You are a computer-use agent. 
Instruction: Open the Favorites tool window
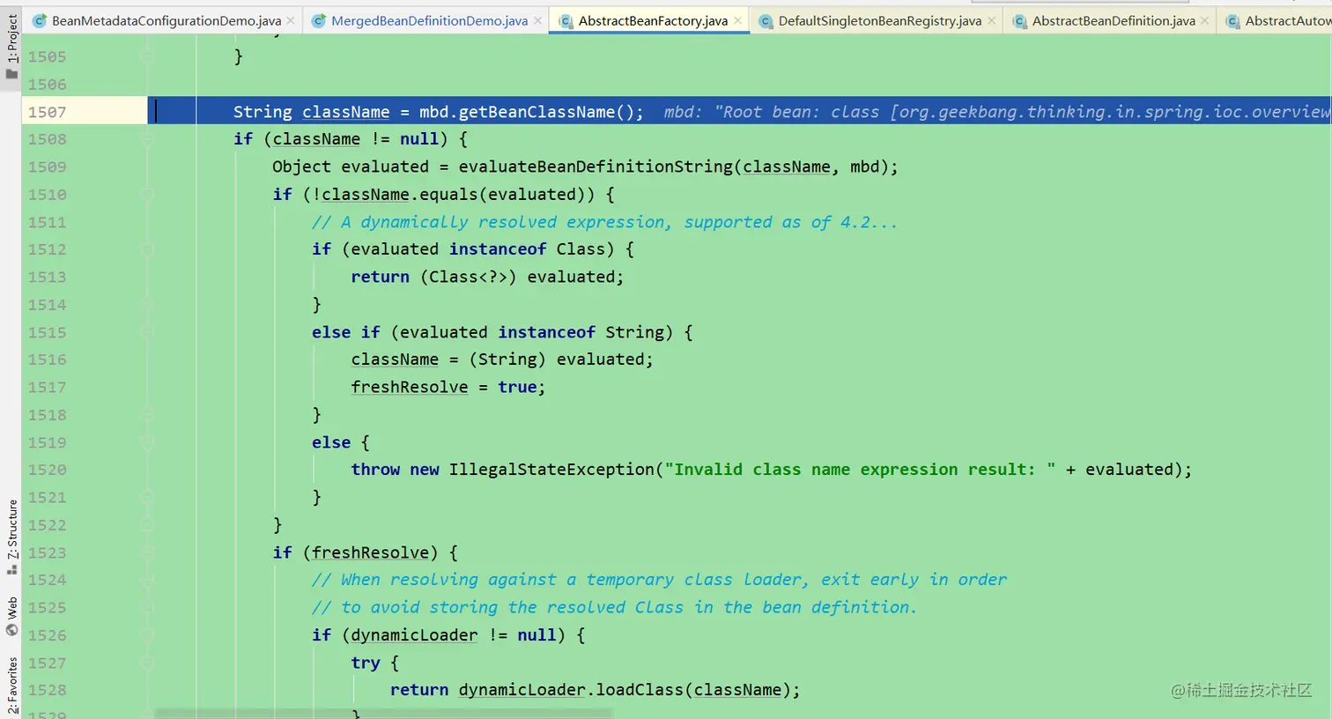click(11, 685)
